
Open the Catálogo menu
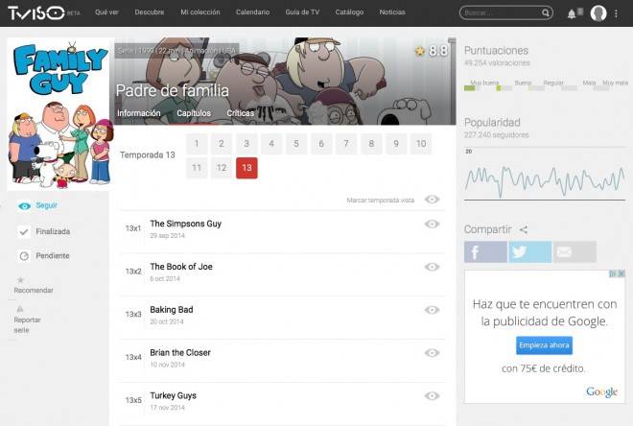(x=349, y=12)
